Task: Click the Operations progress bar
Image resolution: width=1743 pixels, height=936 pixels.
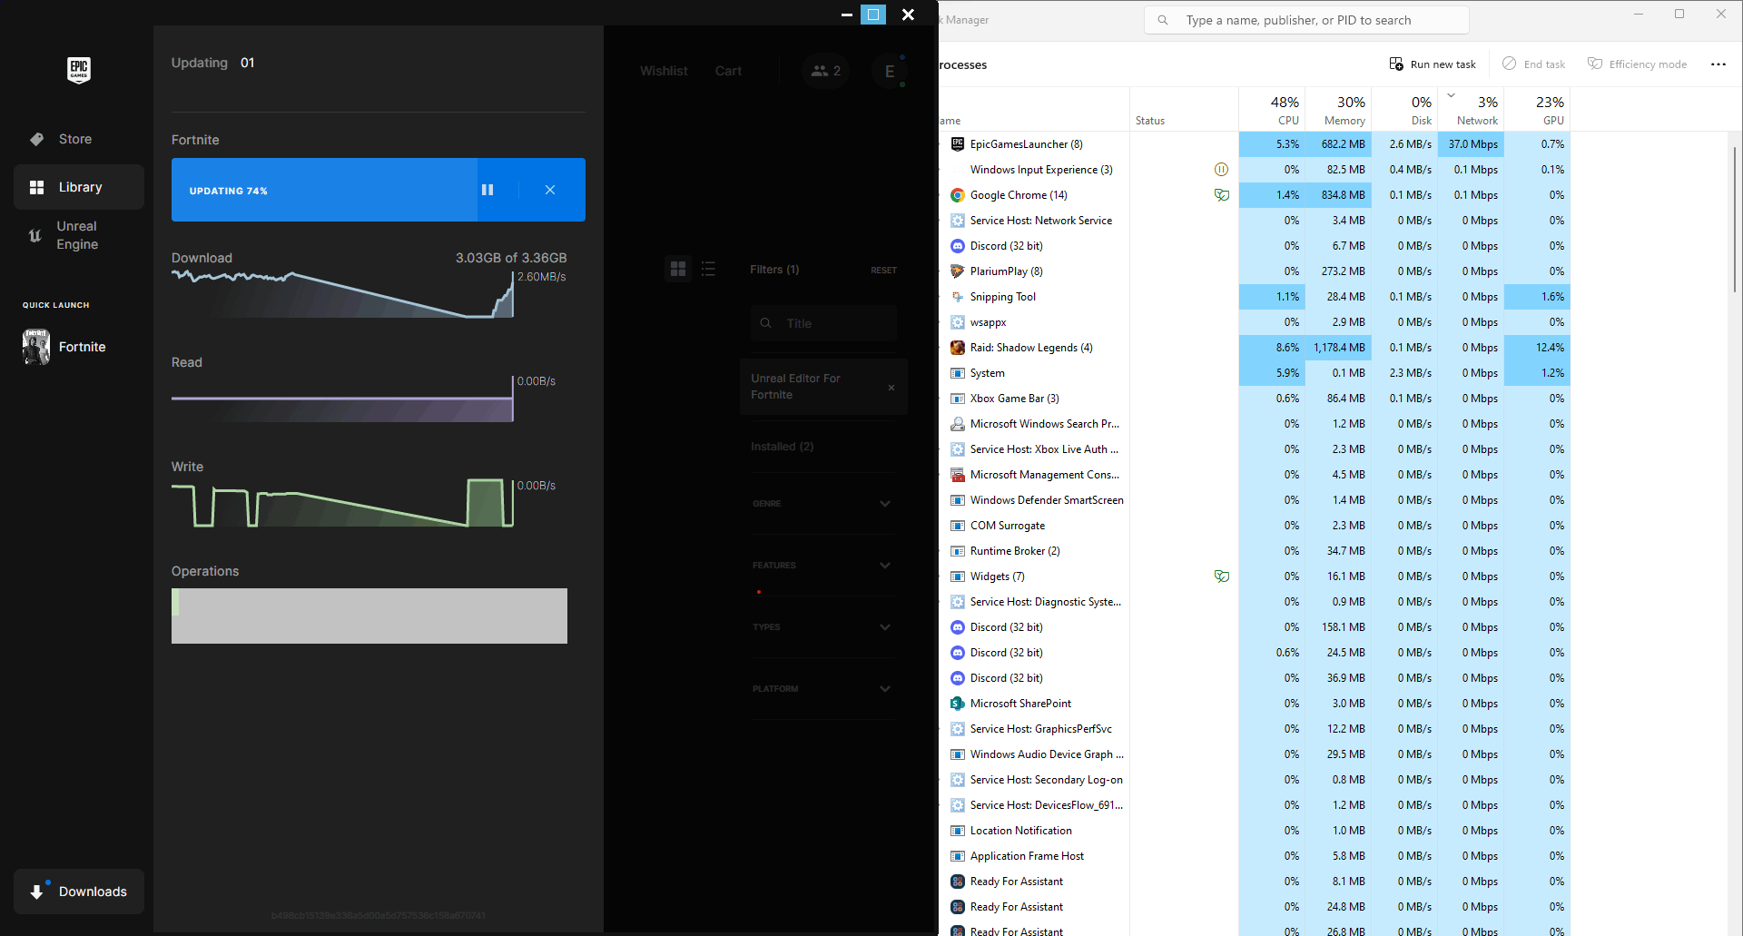Action: 369,616
